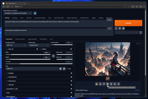Click the orange Generate button

pos(128,23)
